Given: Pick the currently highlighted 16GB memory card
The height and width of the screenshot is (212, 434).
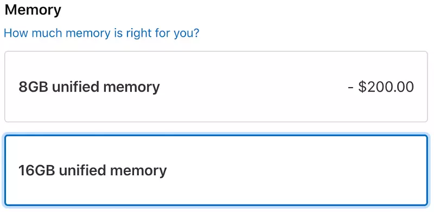Looking at the screenshot, I should pyautogui.click(x=216, y=170).
